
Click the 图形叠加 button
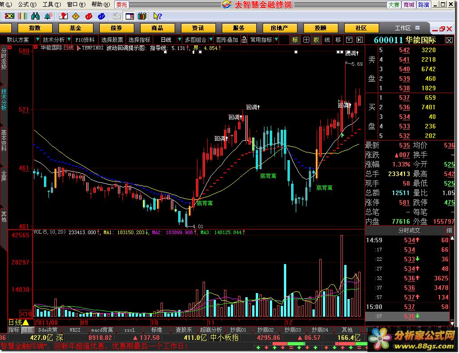tap(227, 39)
